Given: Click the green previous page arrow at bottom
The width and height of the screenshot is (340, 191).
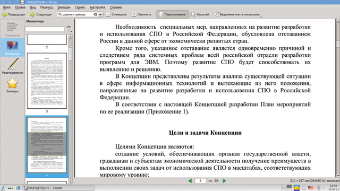Looking at the screenshot, I should [190, 180].
